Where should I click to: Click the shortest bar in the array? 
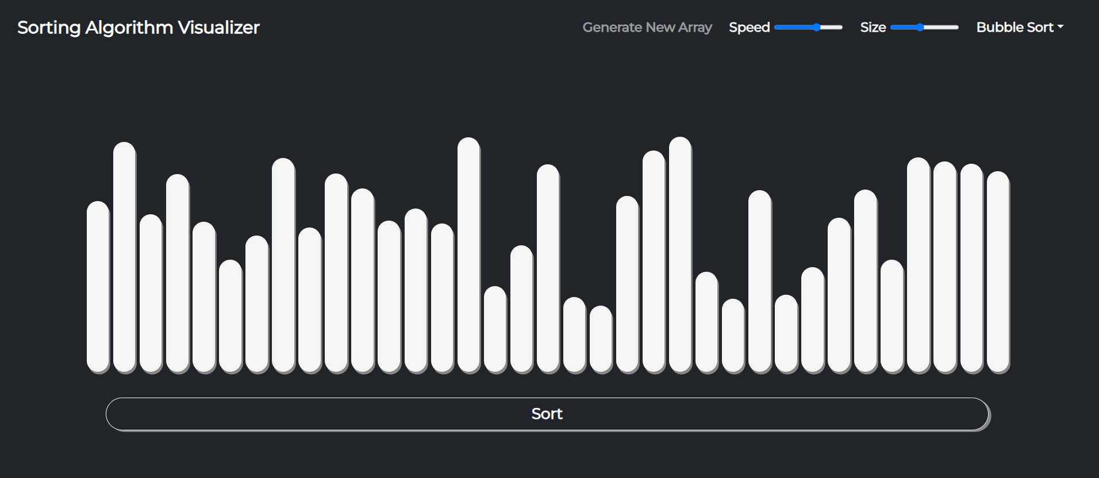coord(601,339)
